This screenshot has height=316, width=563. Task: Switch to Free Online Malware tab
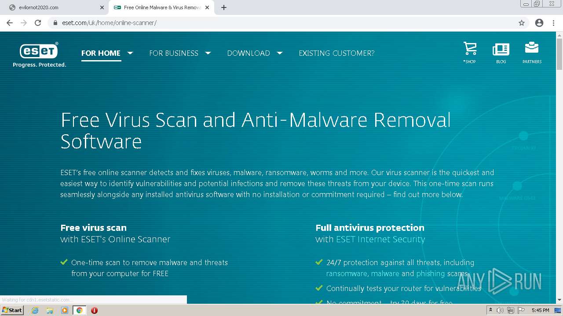161,7
